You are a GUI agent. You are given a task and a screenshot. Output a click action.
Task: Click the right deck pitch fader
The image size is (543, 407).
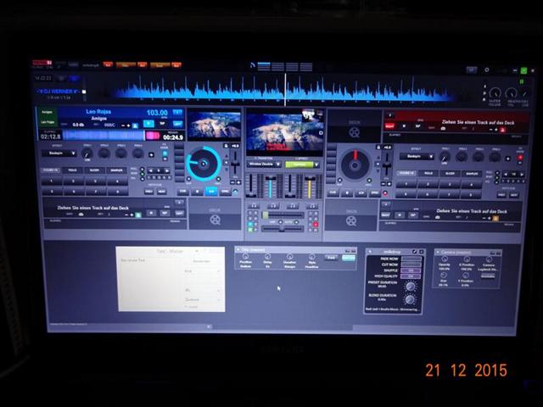point(387,166)
